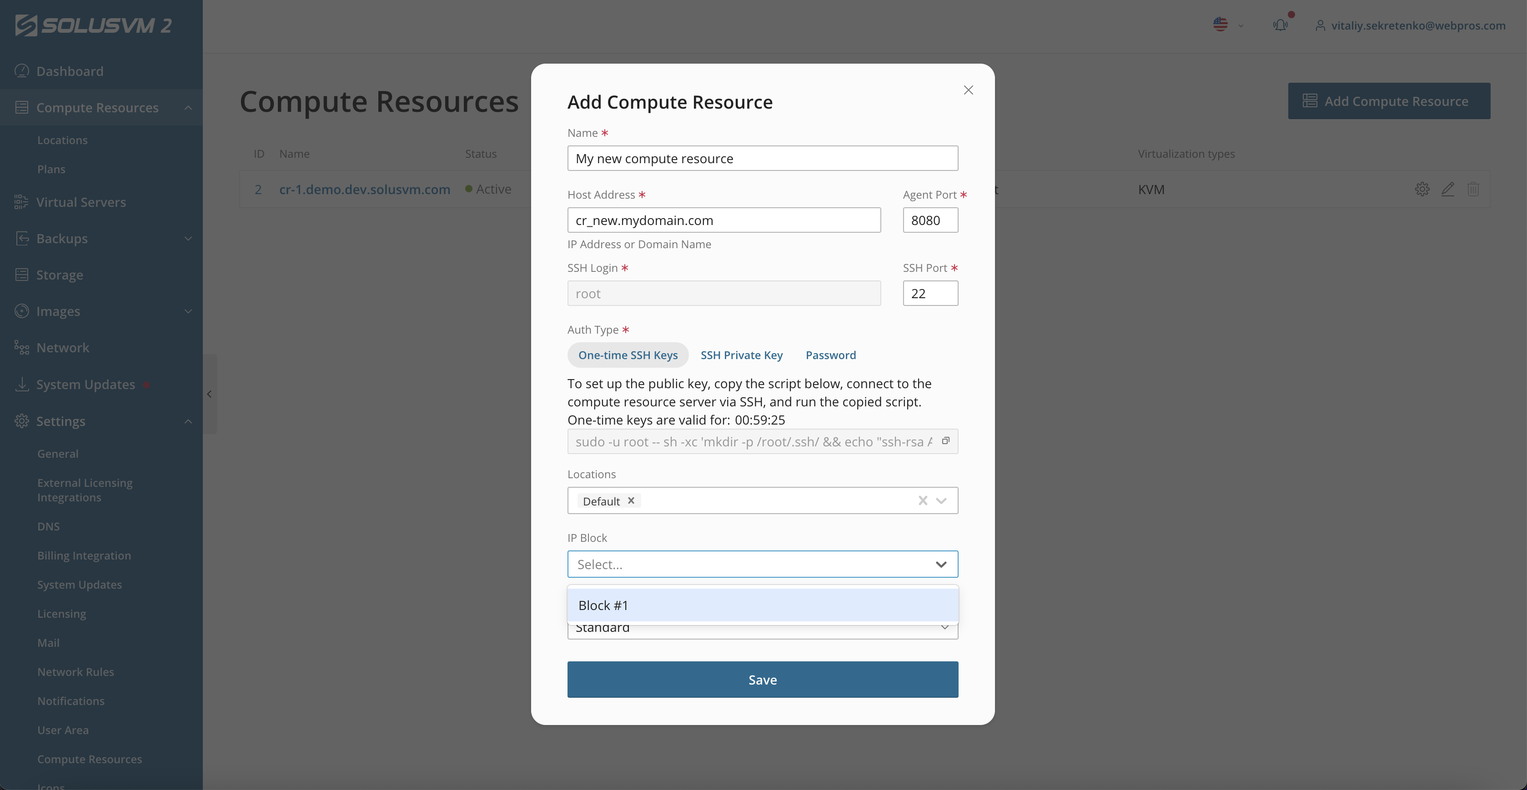Edit the cr-1 compute resource with pencil icon

(x=1448, y=189)
